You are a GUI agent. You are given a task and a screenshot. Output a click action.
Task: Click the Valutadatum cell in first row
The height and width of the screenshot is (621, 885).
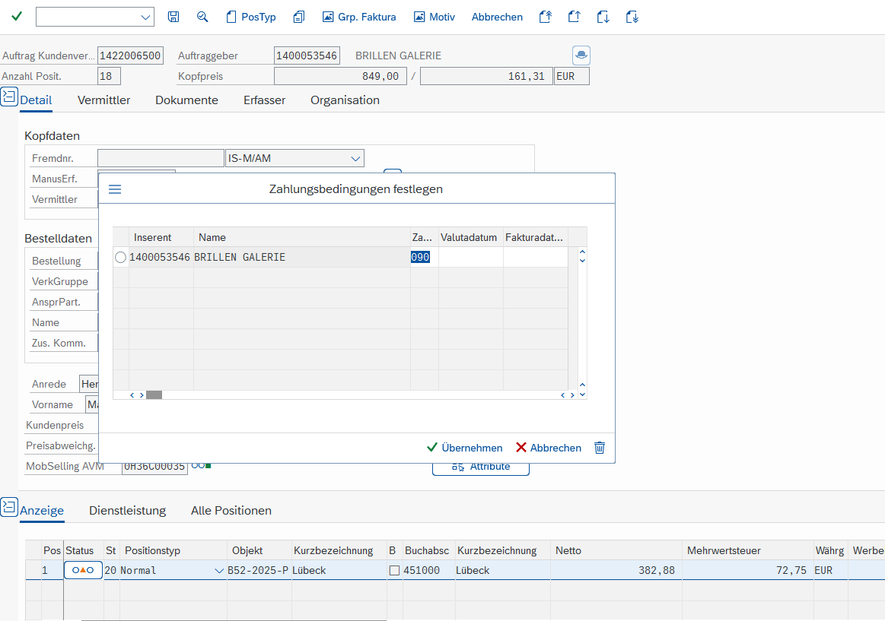471,257
